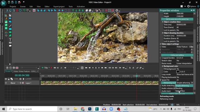The width and height of the screenshot is (200, 112).
Task: Click the black Background color swatch
Action: pyautogui.click(x=178, y=72)
